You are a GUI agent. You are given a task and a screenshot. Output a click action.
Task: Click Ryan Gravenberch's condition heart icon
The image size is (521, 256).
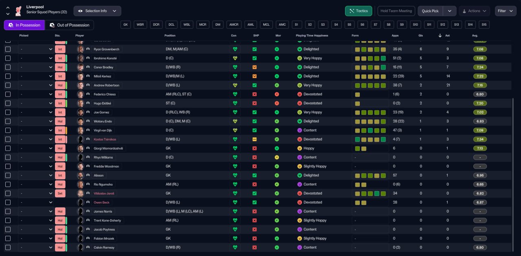coord(235,49)
